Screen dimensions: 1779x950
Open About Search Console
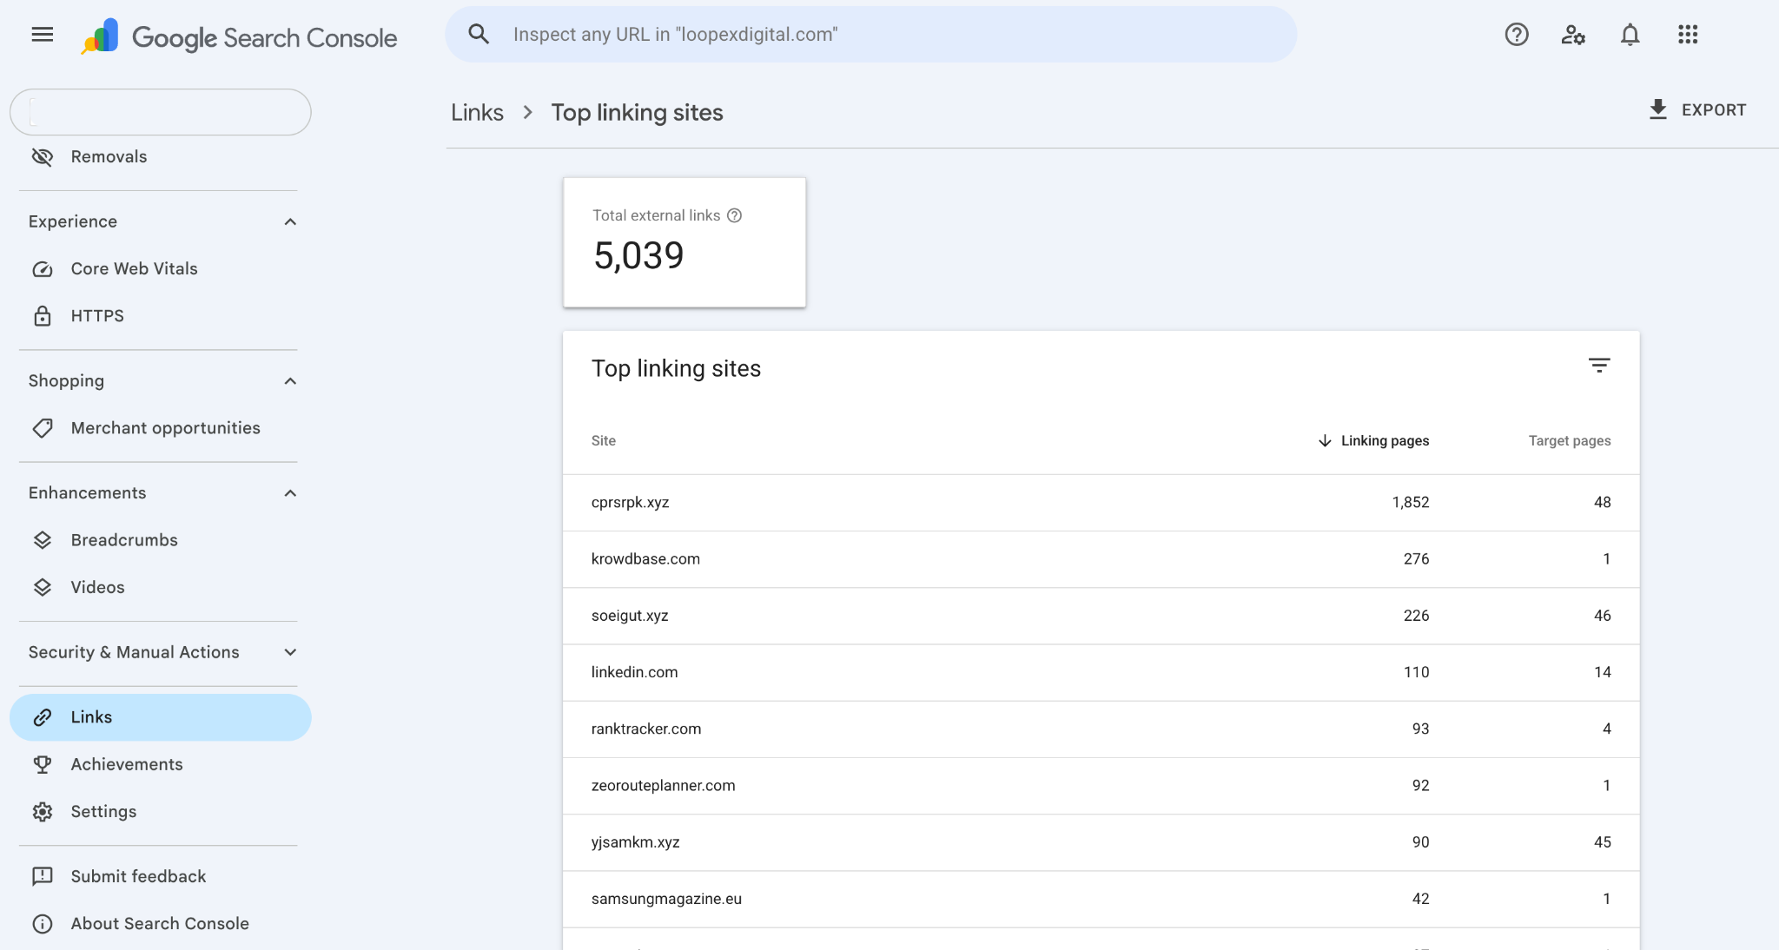pos(161,924)
